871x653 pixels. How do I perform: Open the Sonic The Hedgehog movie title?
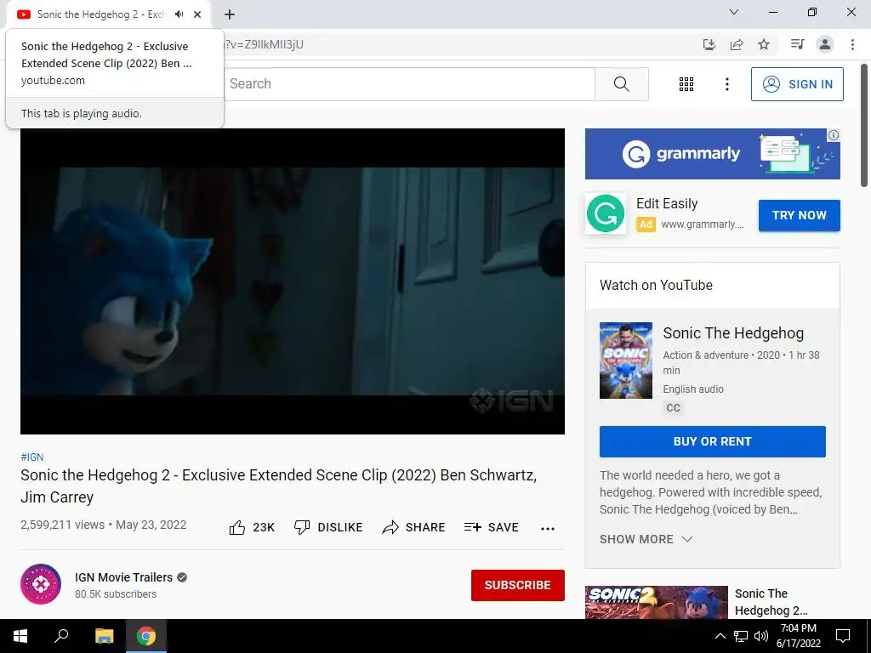(x=733, y=333)
